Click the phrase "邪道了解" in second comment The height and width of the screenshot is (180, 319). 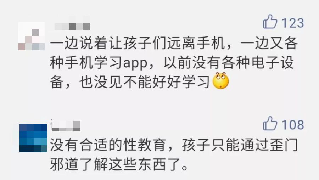pos(79,164)
